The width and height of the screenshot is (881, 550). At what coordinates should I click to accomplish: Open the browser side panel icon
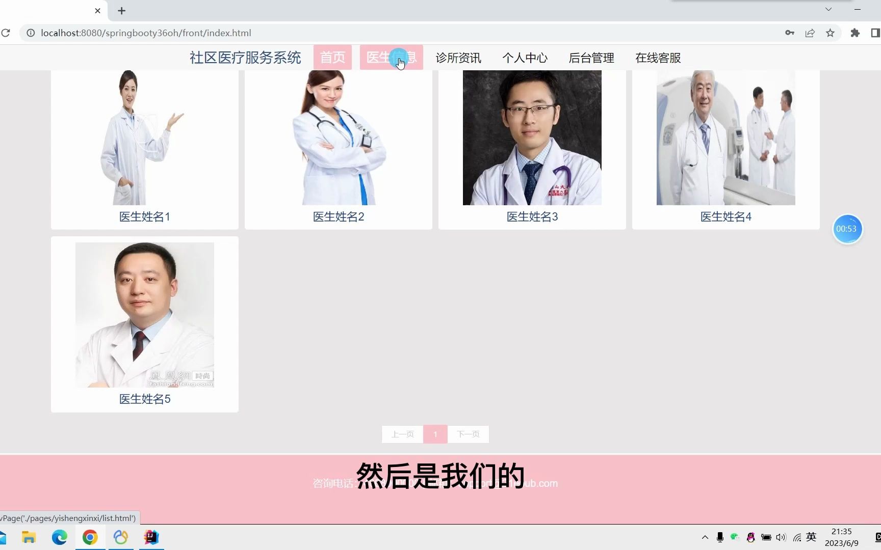875,33
